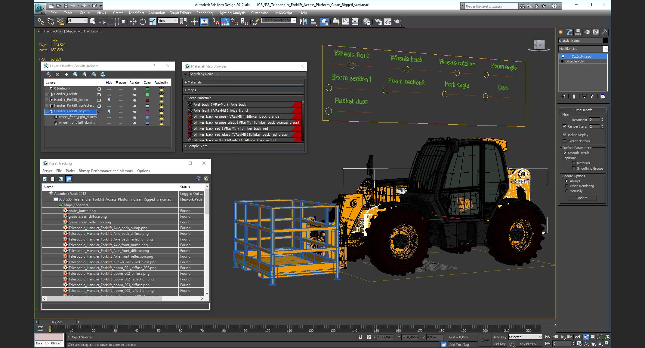The height and width of the screenshot is (348, 645).
Task: Click the Add Time Tag label
Action: pos(459,345)
